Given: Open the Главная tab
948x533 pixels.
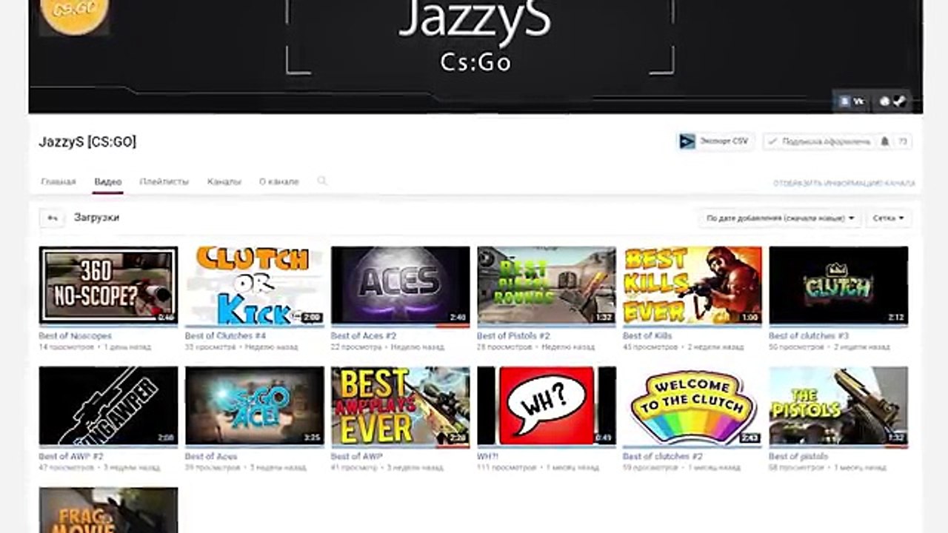Looking at the screenshot, I should tap(59, 181).
